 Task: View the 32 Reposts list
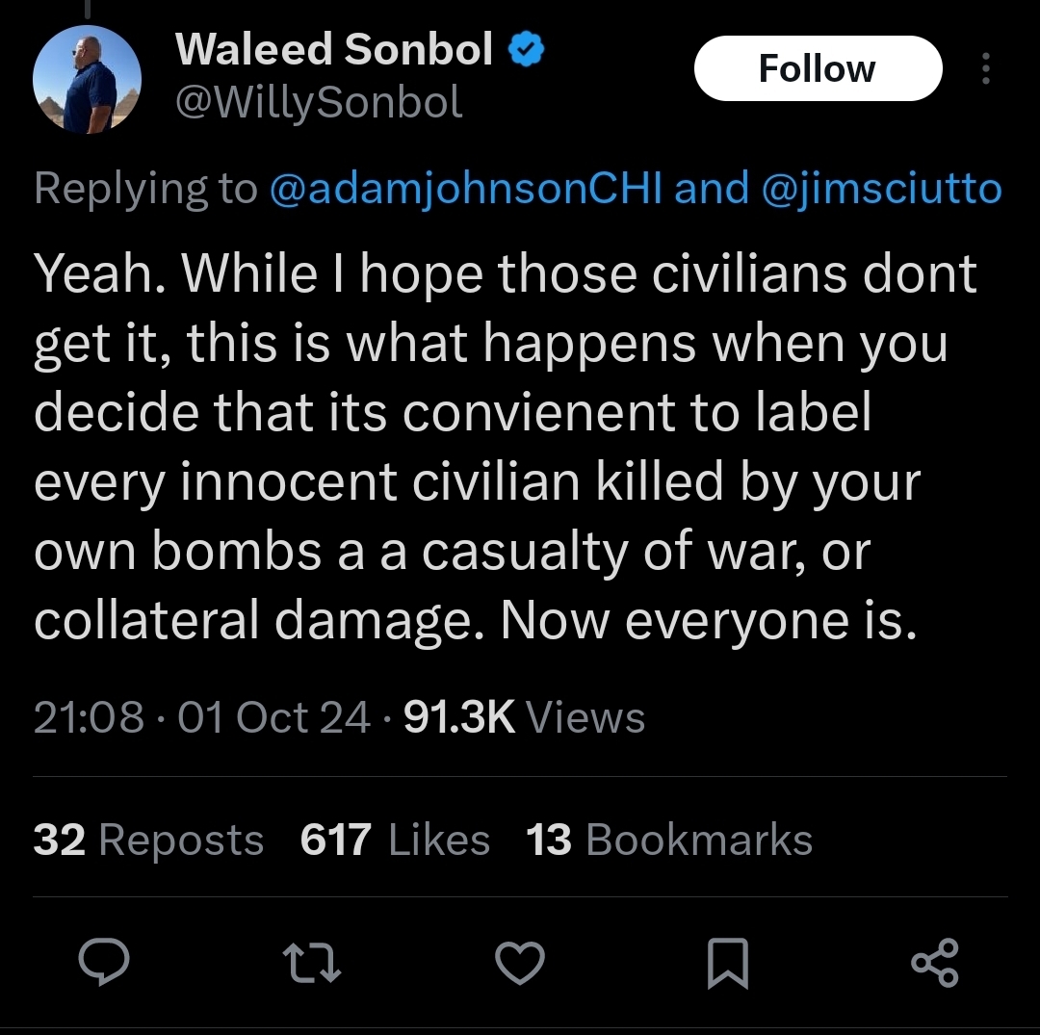pyautogui.click(x=148, y=840)
